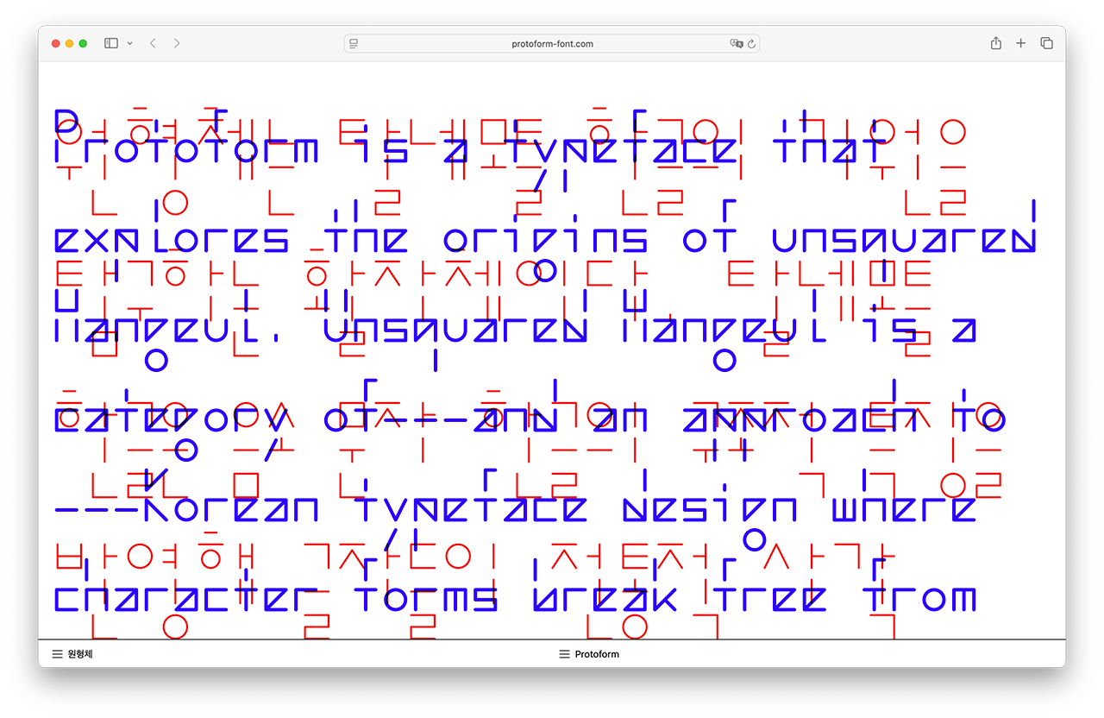Minimize the Safari window

(69, 43)
